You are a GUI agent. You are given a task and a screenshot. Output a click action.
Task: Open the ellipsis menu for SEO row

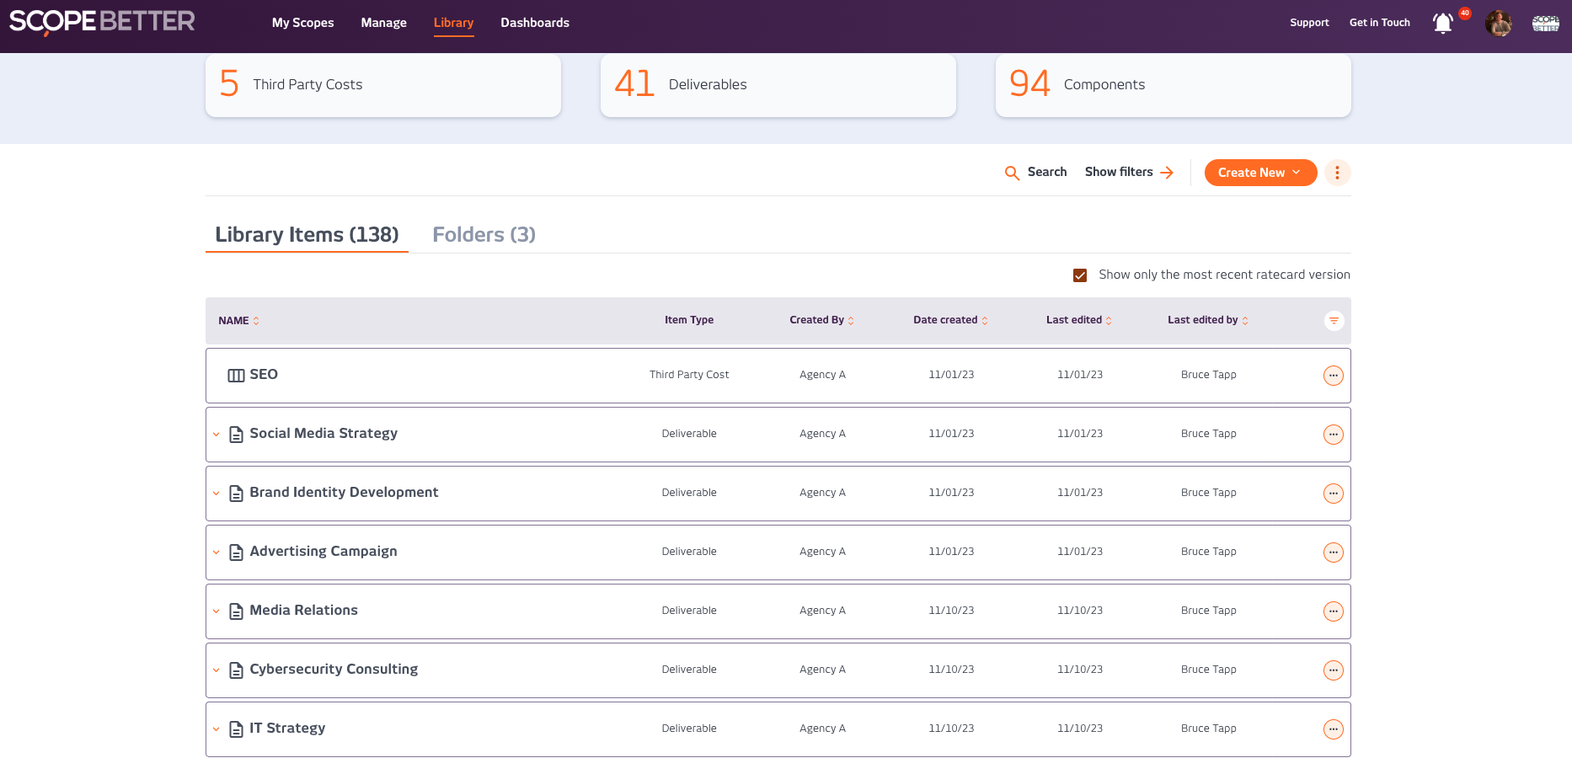pos(1333,376)
